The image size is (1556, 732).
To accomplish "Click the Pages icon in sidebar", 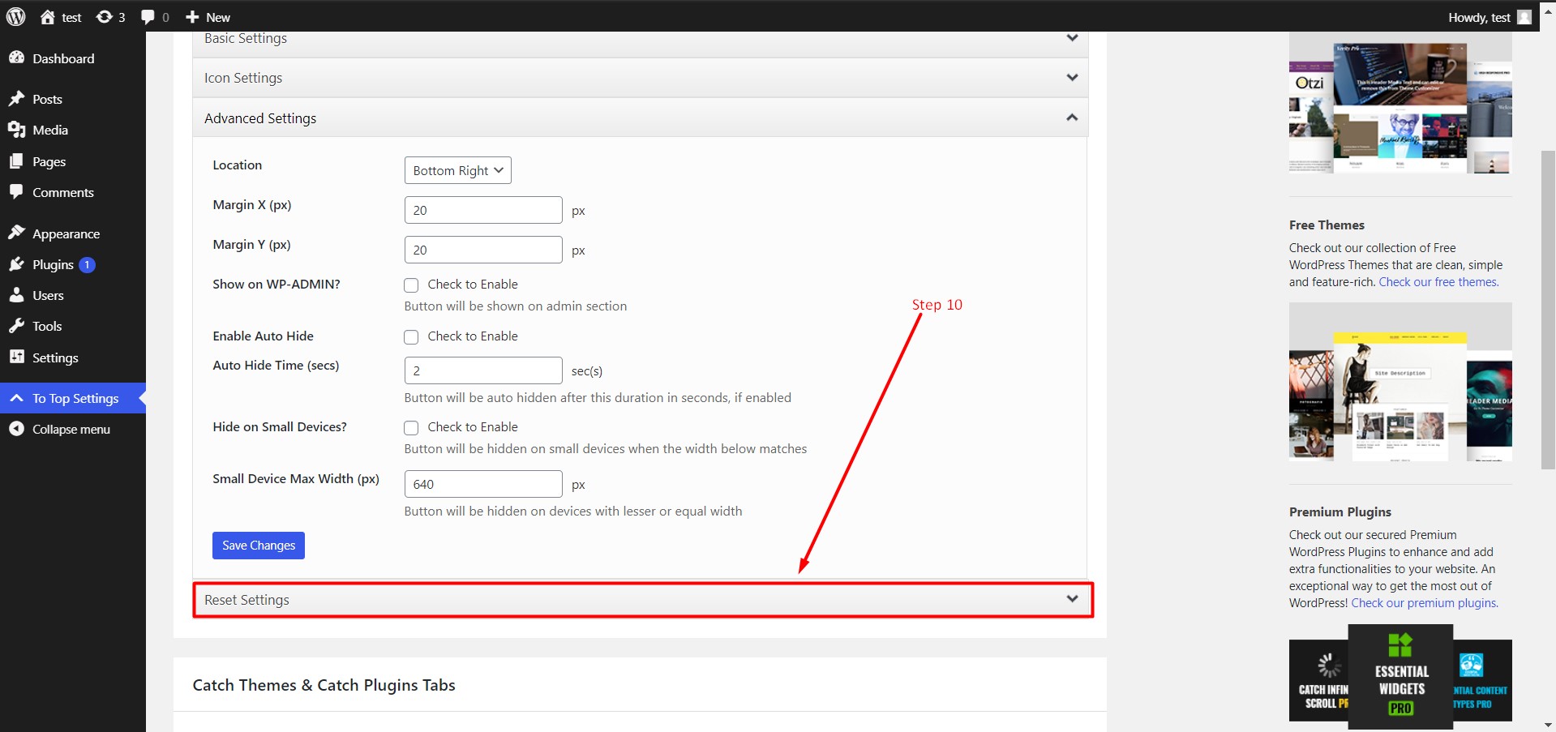I will [16, 161].
